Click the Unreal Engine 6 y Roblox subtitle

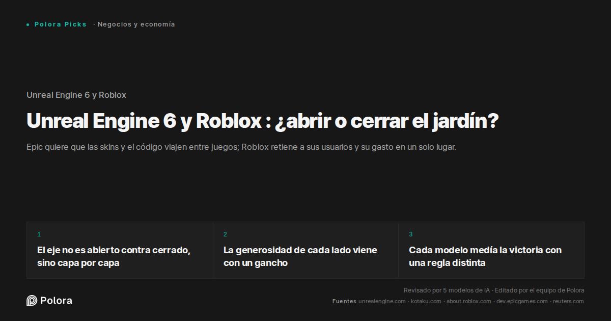pos(76,95)
